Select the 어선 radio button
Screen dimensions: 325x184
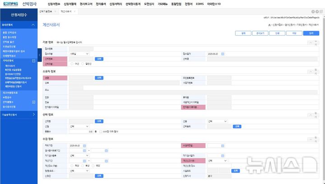[x=71, y=64]
